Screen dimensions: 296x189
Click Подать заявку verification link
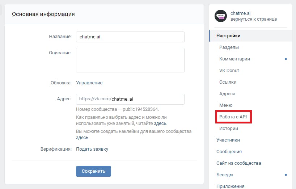[x=92, y=149]
